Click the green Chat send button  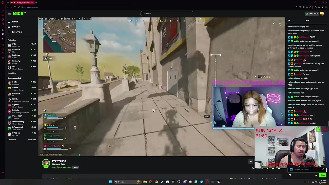(323, 175)
